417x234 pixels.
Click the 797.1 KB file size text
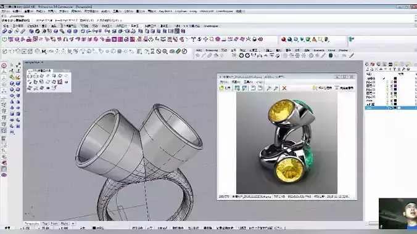[279, 196]
